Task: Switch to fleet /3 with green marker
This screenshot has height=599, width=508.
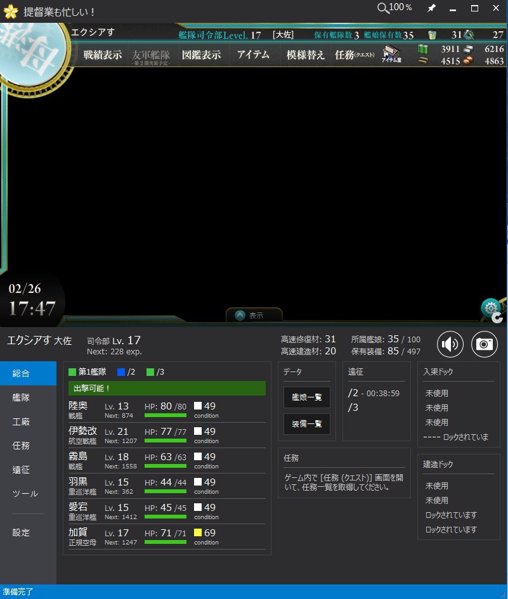Action: [x=155, y=371]
